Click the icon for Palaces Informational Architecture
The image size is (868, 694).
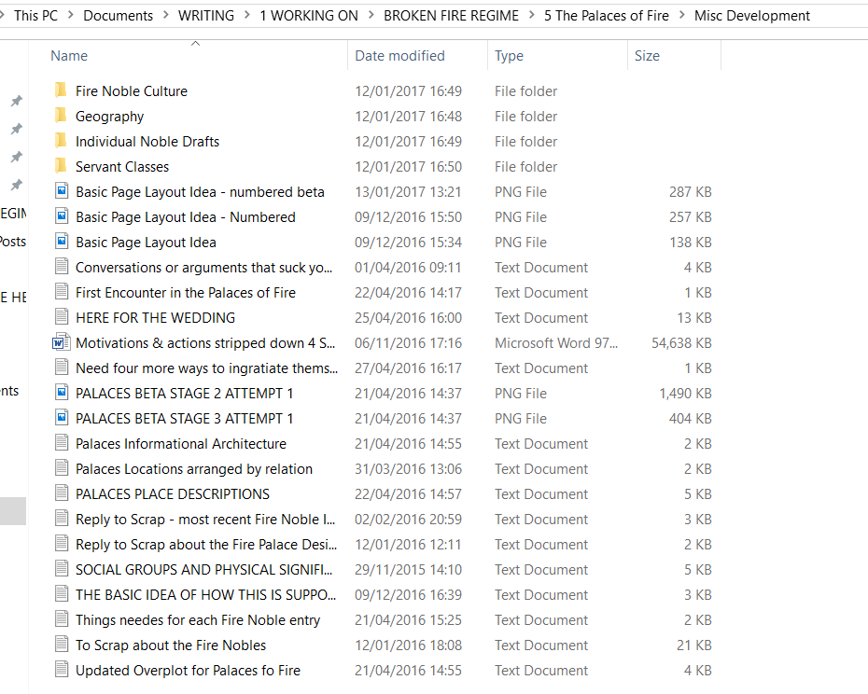(62, 443)
